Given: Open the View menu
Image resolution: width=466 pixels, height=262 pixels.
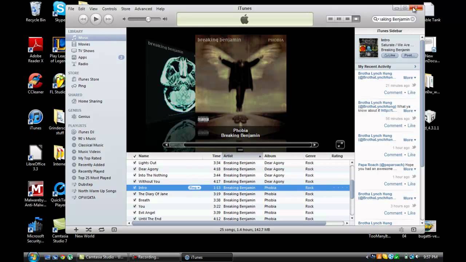Looking at the screenshot, I should [x=94, y=9].
